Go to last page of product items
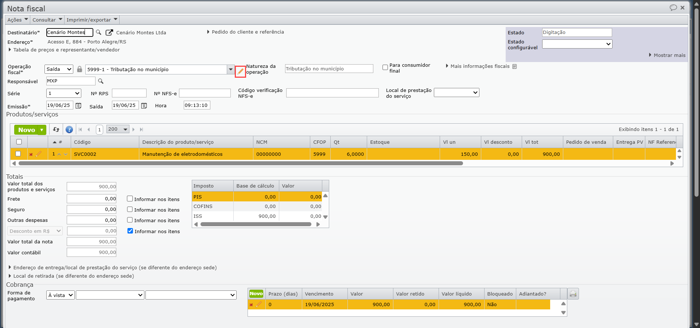Image resolution: width=700 pixels, height=328 pixels. (141, 130)
